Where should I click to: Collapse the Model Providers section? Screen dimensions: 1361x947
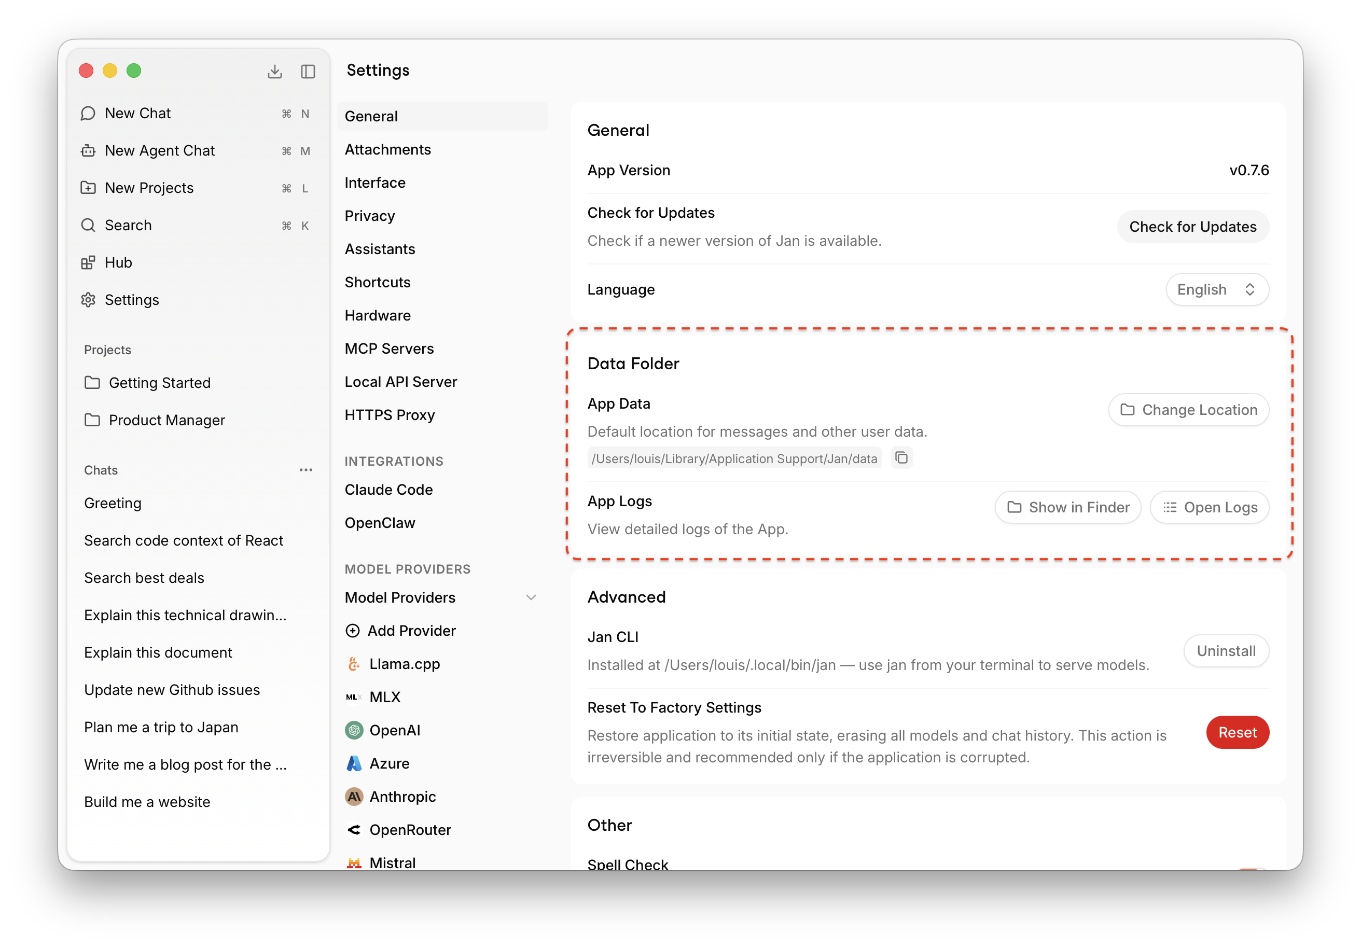point(531,597)
